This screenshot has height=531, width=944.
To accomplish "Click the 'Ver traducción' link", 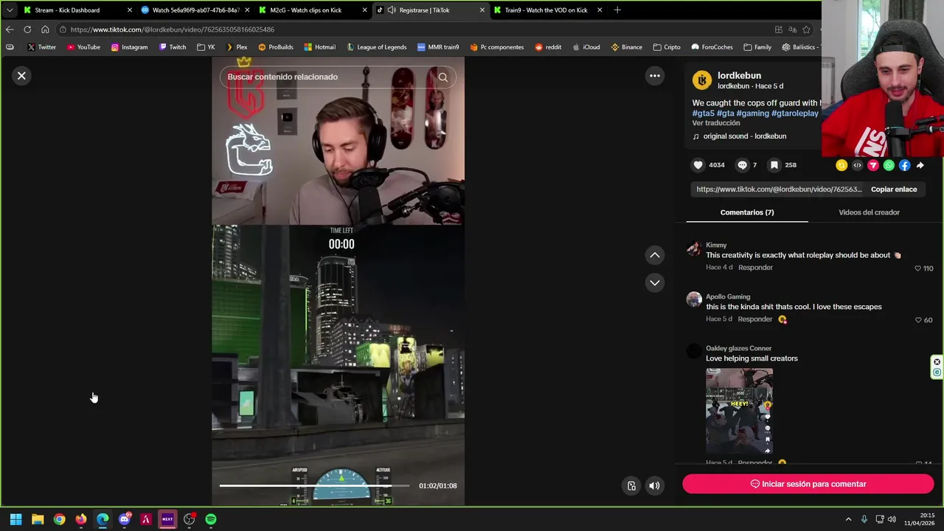I will coord(715,123).
